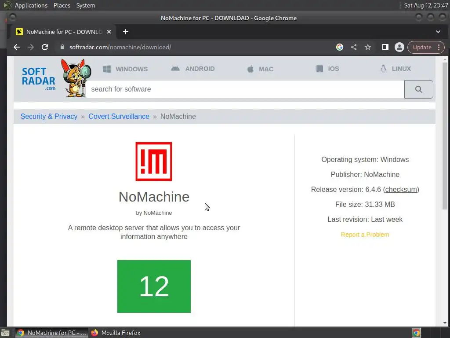Screen dimensions: 450x338
Task: Click Last revision: Last week text
Action: pyautogui.click(x=365, y=219)
